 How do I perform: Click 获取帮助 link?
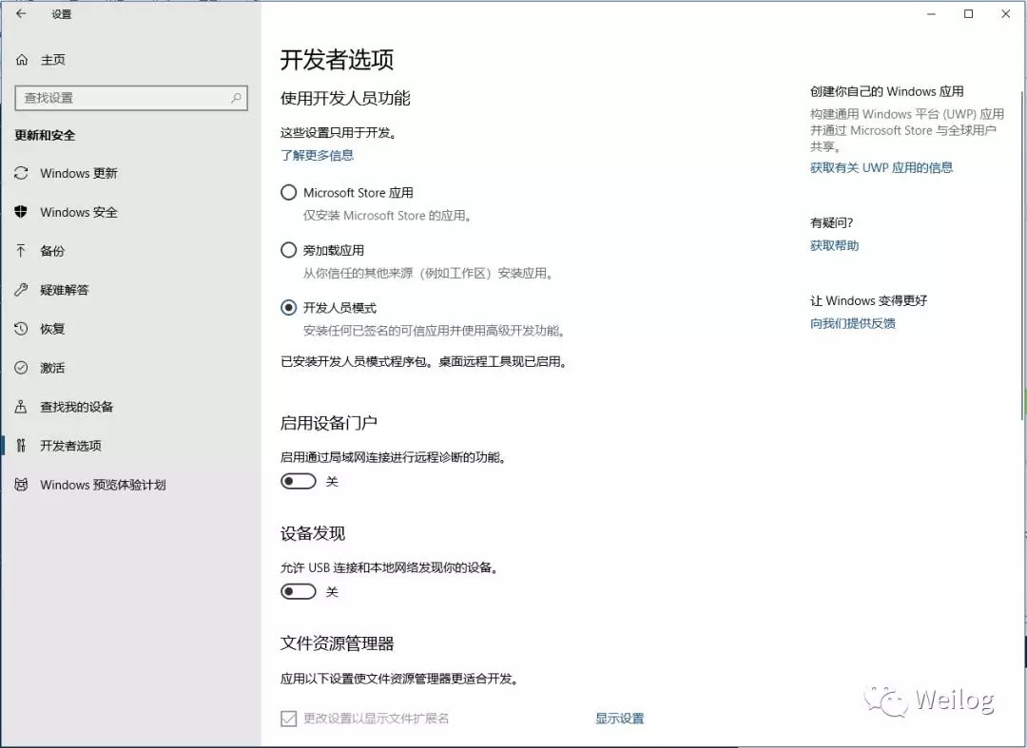click(834, 245)
